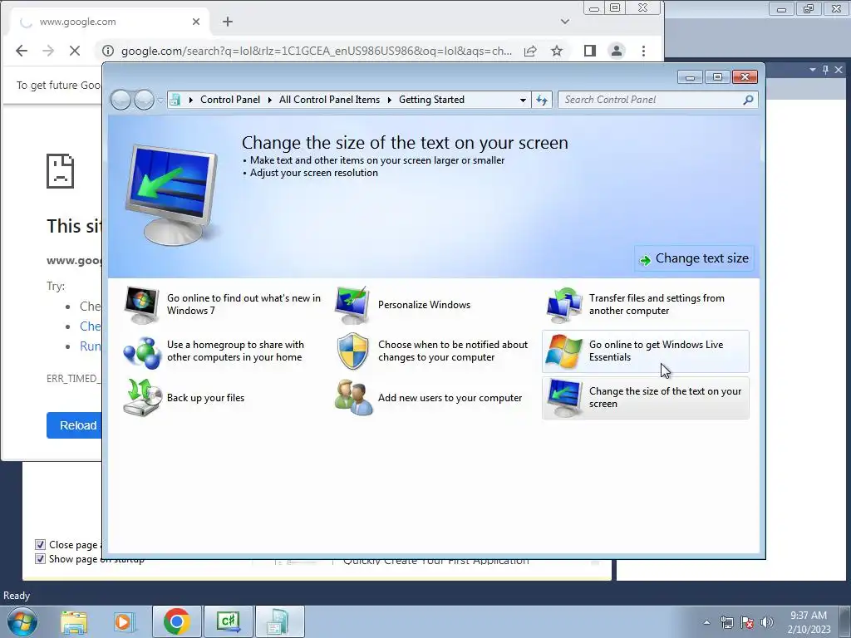The width and height of the screenshot is (851, 638).
Task: Click the Change text size button
Action: [694, 258]
